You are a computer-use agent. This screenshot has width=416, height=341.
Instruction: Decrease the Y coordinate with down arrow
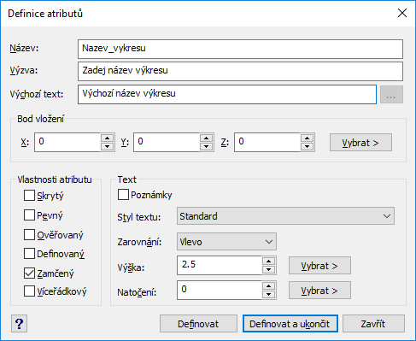207,146
